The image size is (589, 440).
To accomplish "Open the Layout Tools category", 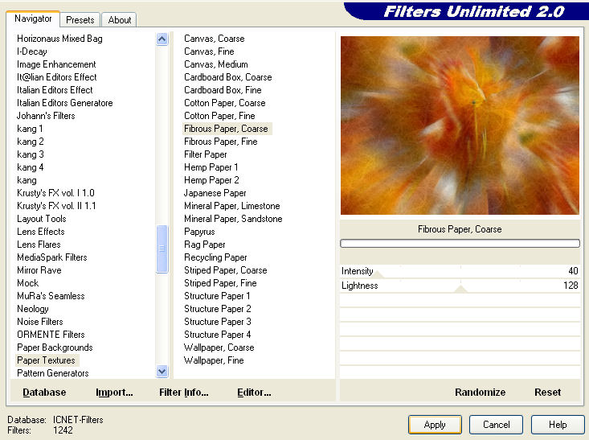I will [x=41, y=219].
